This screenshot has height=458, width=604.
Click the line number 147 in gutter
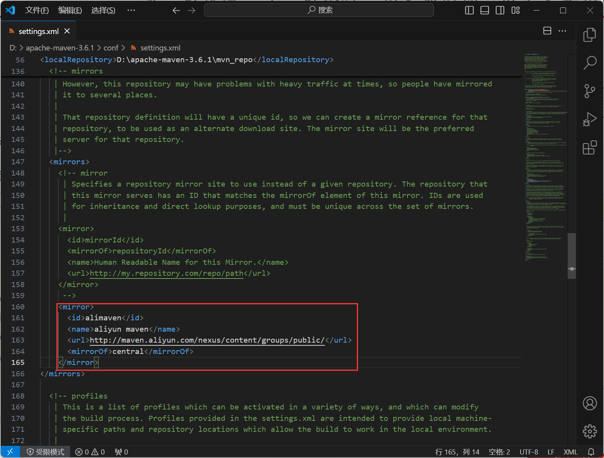pos(18,162)
